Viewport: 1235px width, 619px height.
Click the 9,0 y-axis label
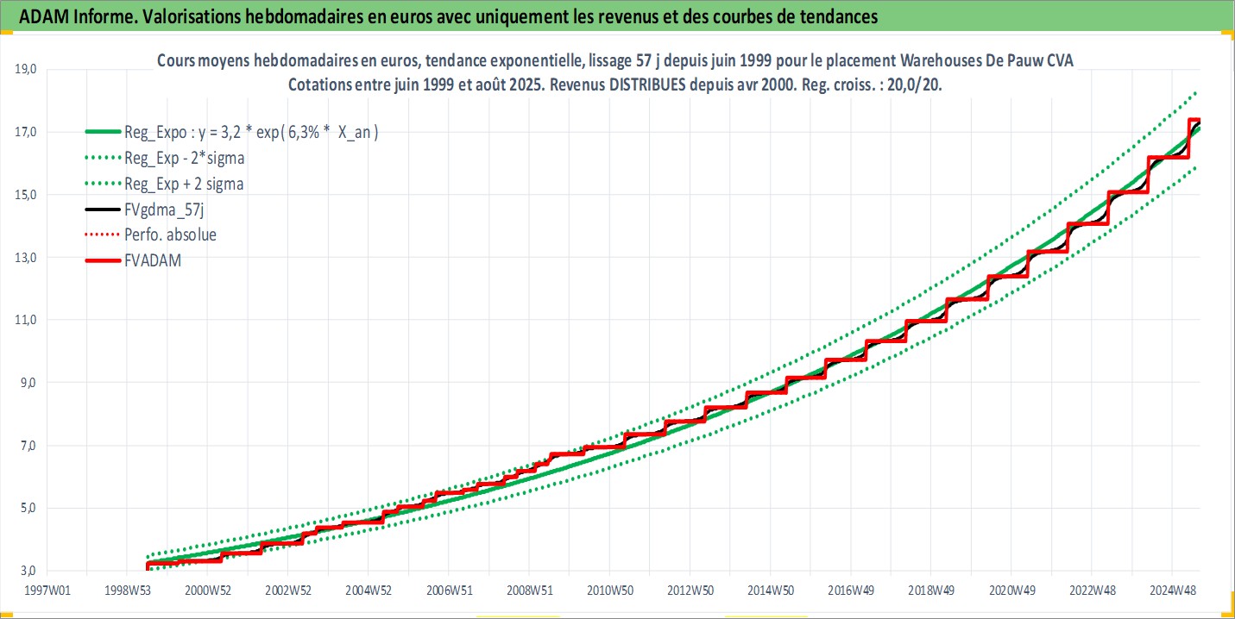(28, 383)
